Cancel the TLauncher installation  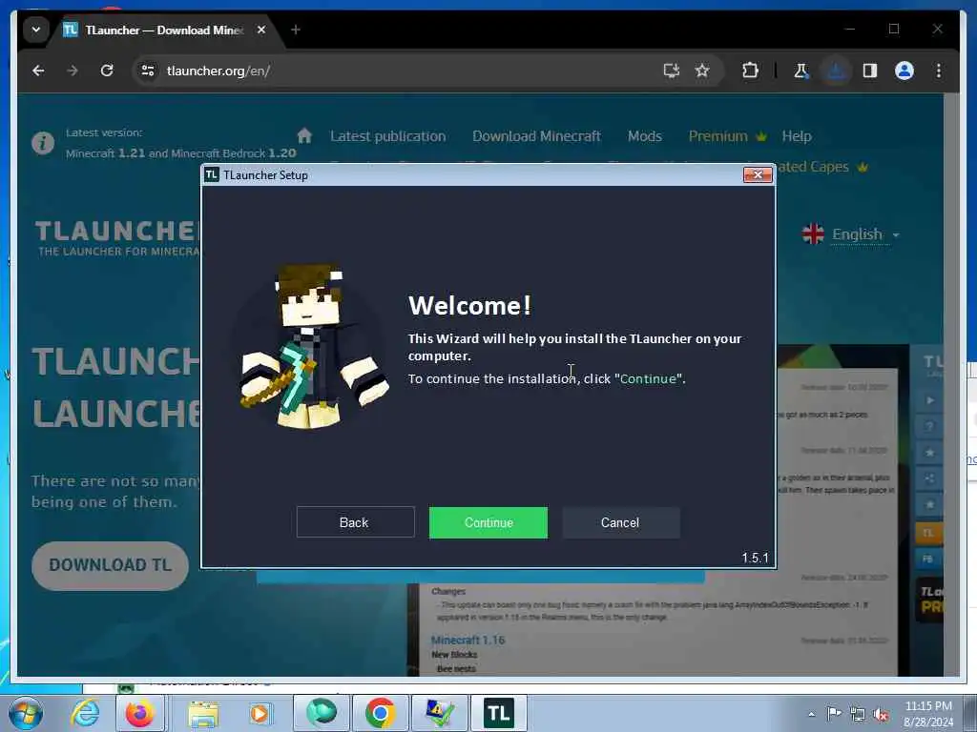point(620,522)
